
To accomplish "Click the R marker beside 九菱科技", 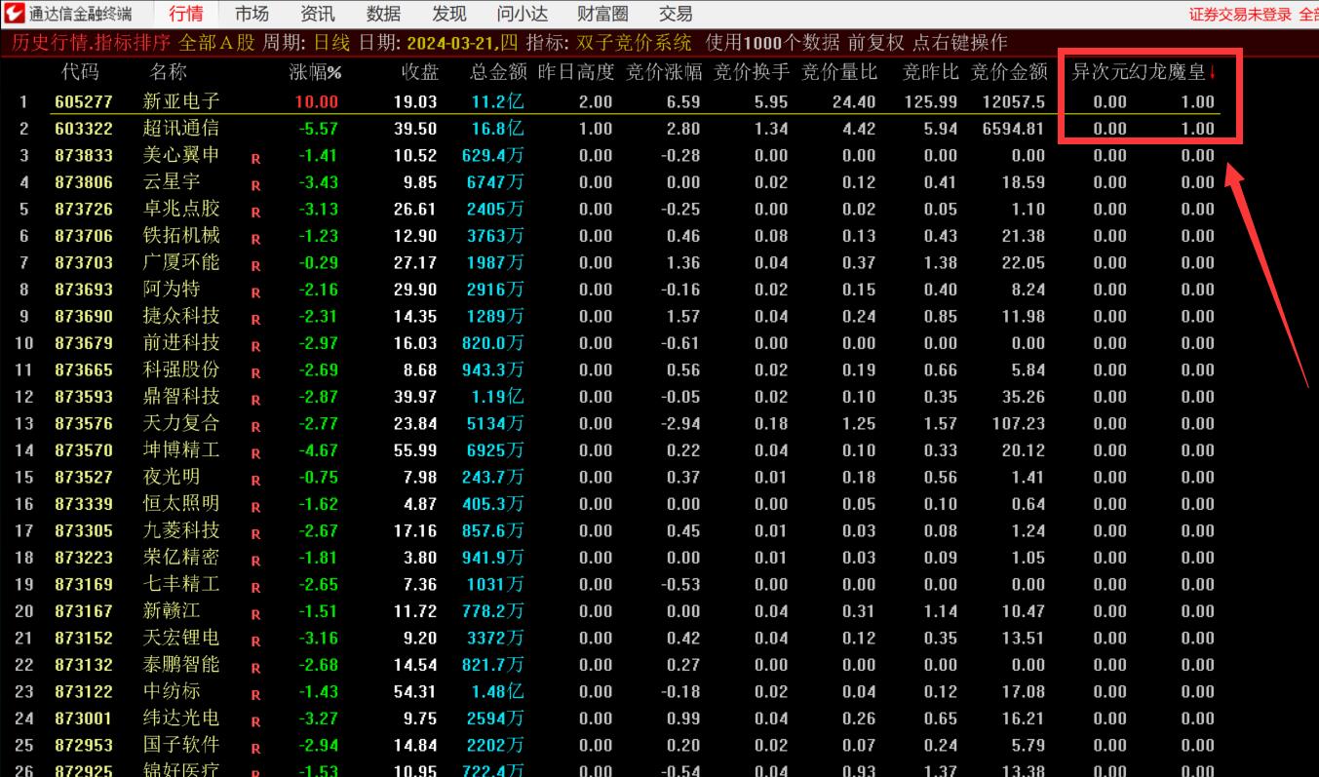I will (x=255, y=533).
